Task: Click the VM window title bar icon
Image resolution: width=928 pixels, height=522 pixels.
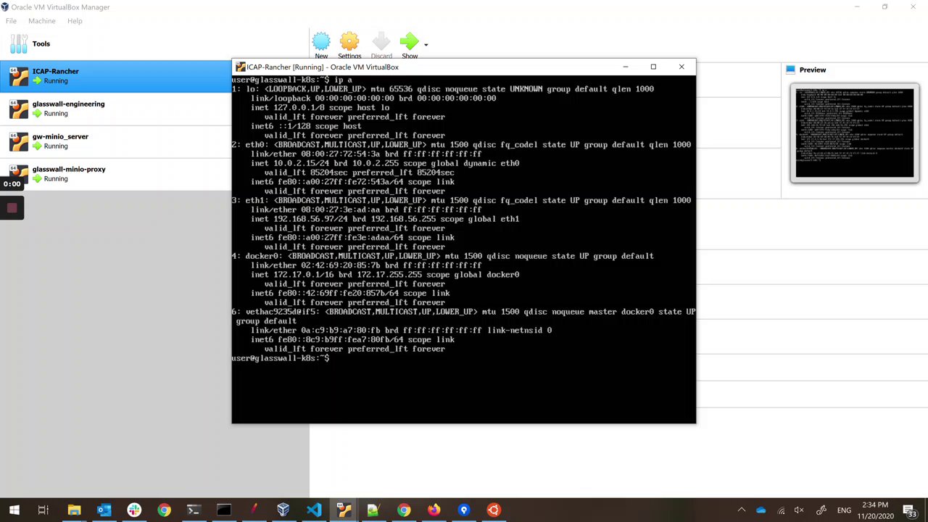Action: pos(241,67)
